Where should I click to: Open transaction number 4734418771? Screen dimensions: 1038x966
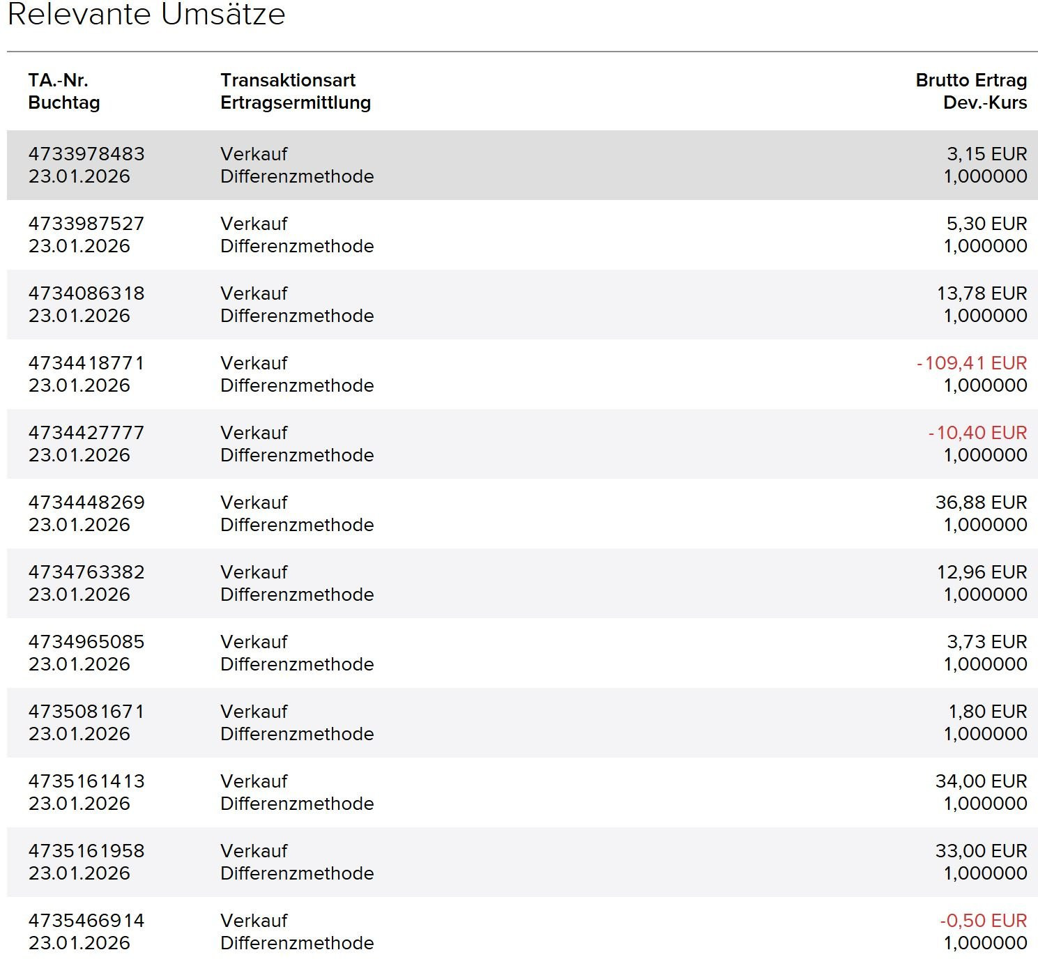[86, 363]
